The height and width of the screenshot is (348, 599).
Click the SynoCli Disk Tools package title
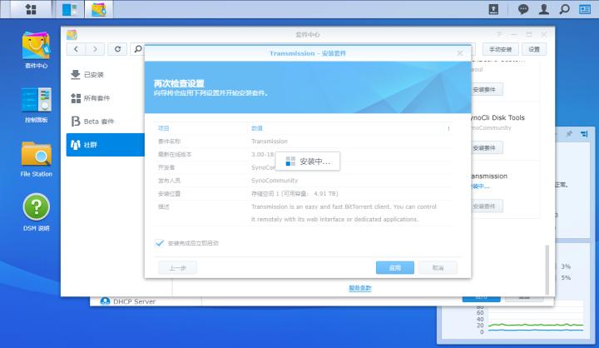point(498,117)
